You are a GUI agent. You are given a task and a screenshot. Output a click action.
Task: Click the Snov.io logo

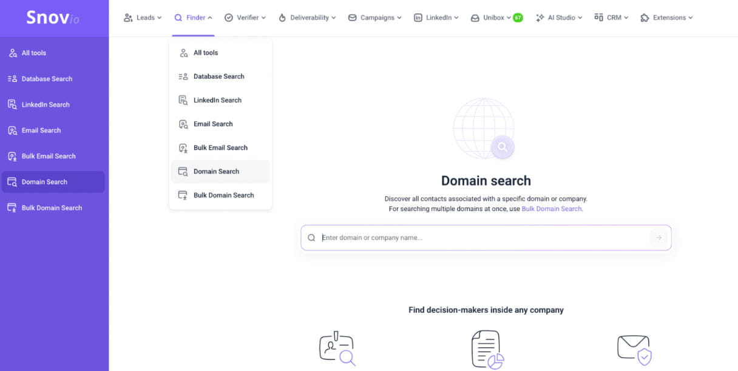[54, 18]
